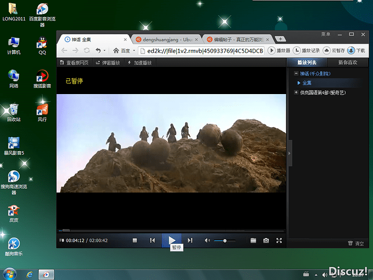The width and height of the screenshot is (373, 280).
Task: Collapse the 神话(千众影院) playlist group
Action: pos(296,73)
